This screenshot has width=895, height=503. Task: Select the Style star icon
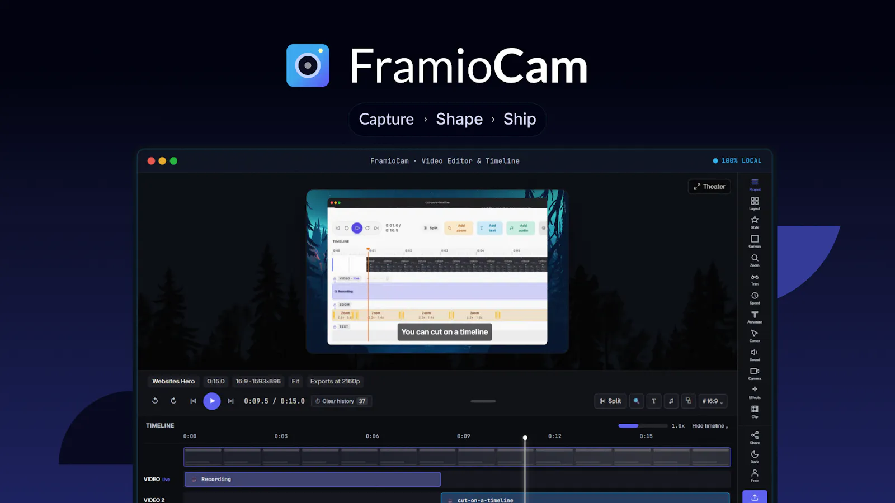click(755, 222)
